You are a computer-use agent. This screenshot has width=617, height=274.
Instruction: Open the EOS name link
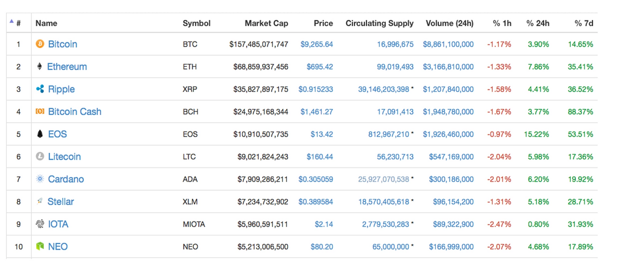click(57, 134)
